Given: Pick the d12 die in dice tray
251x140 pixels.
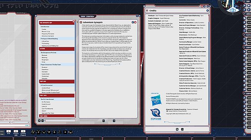Looking at the screenshot, I should click(39, 132).
